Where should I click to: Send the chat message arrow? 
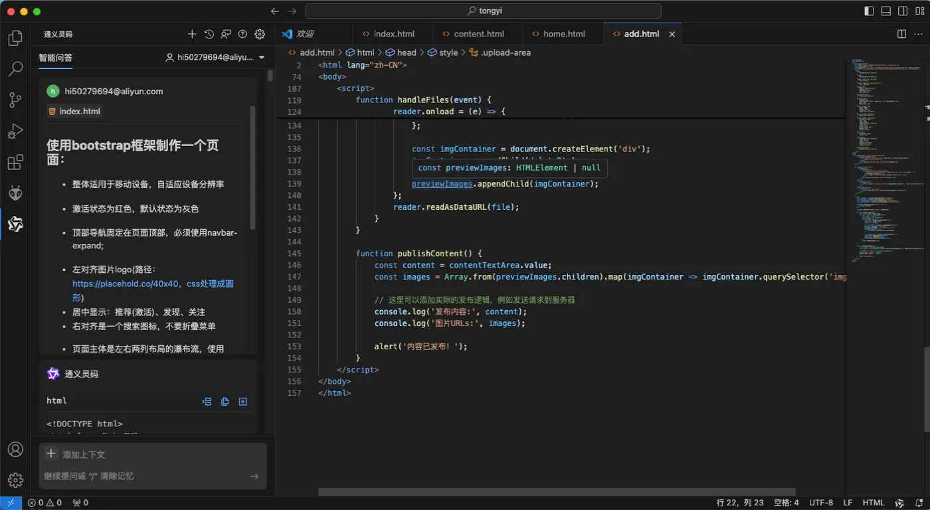coord(254,476)
